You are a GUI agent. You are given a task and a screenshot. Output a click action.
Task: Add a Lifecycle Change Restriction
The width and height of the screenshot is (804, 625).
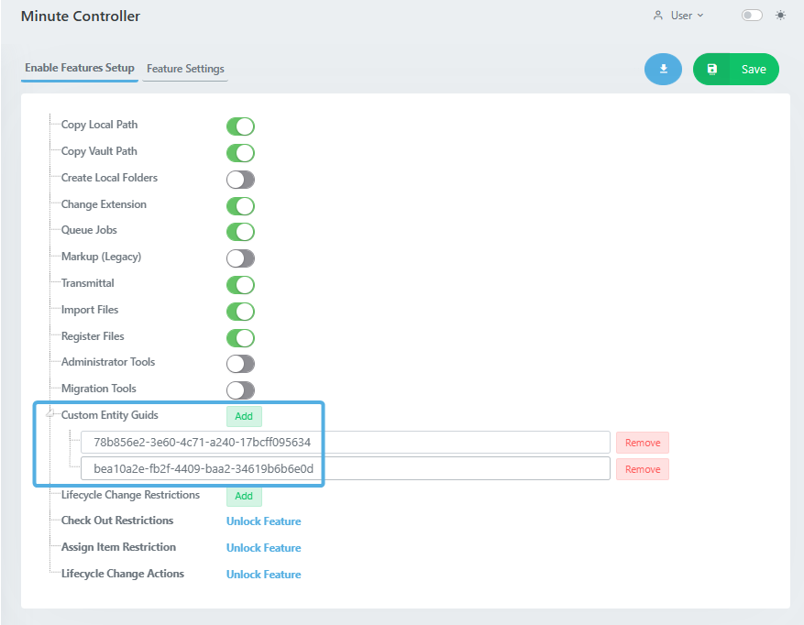point(244,495)
